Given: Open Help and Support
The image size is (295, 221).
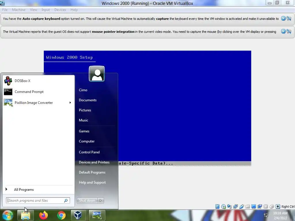Looking at the screenshot, I should point(92,182).
